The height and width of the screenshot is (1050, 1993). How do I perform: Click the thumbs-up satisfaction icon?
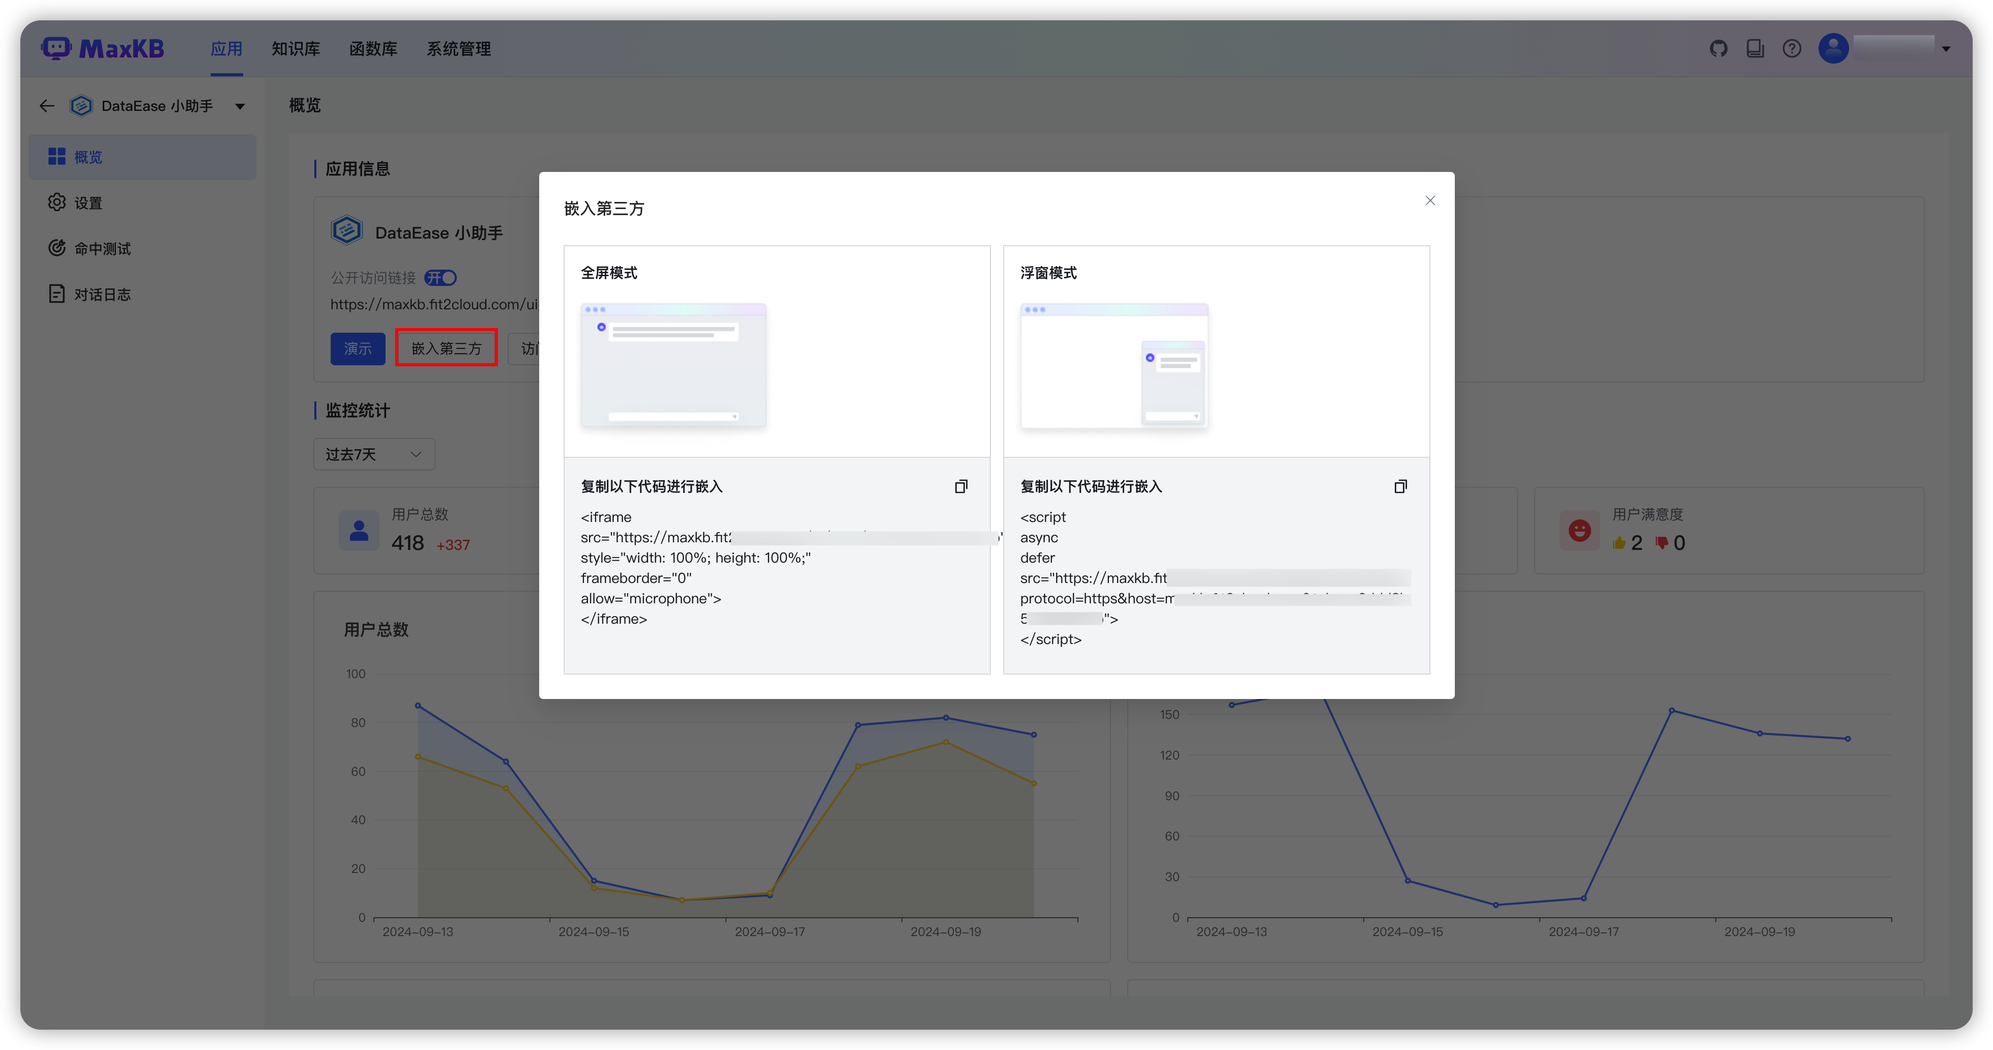pos(1619,543)
